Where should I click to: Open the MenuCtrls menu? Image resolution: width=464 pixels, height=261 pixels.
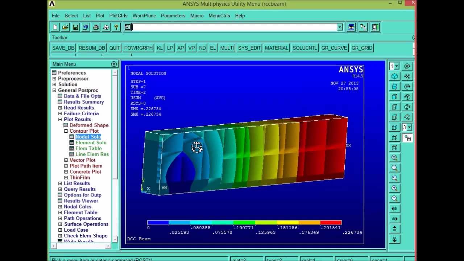[219, 16]
